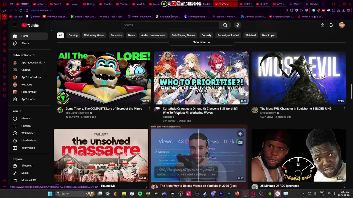Reload the page with the browser refresh icon
This screenshot has width=353, height=198.
pyautogui.click(x=21, y=10)
